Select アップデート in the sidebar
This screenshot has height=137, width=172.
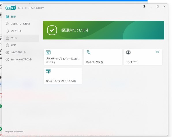click(x=21, y=31)
